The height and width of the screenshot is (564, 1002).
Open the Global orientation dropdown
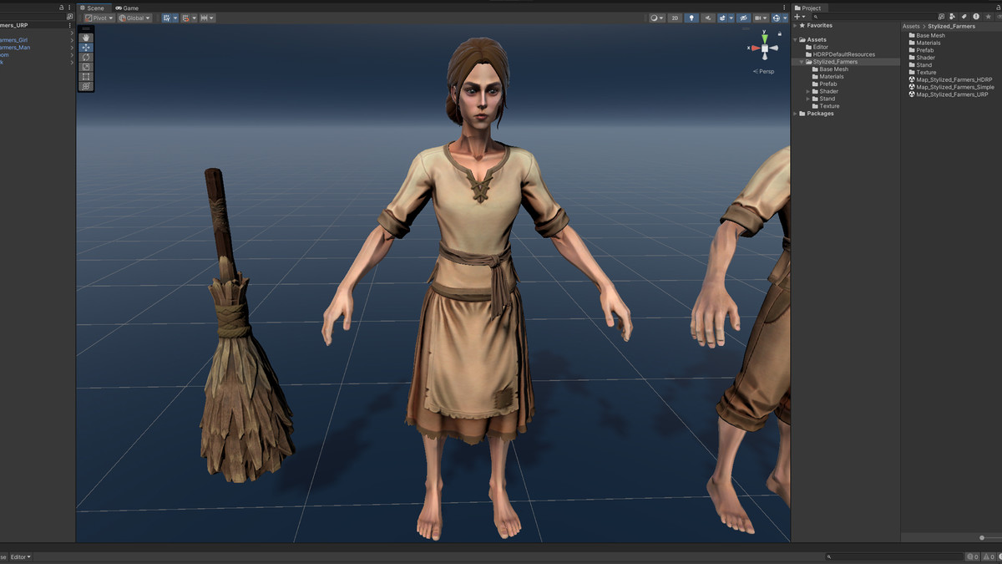pyautogui.click(x=134, y=18)
